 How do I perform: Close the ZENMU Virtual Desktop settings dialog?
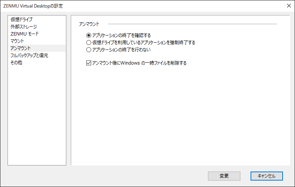coord(289,6)
